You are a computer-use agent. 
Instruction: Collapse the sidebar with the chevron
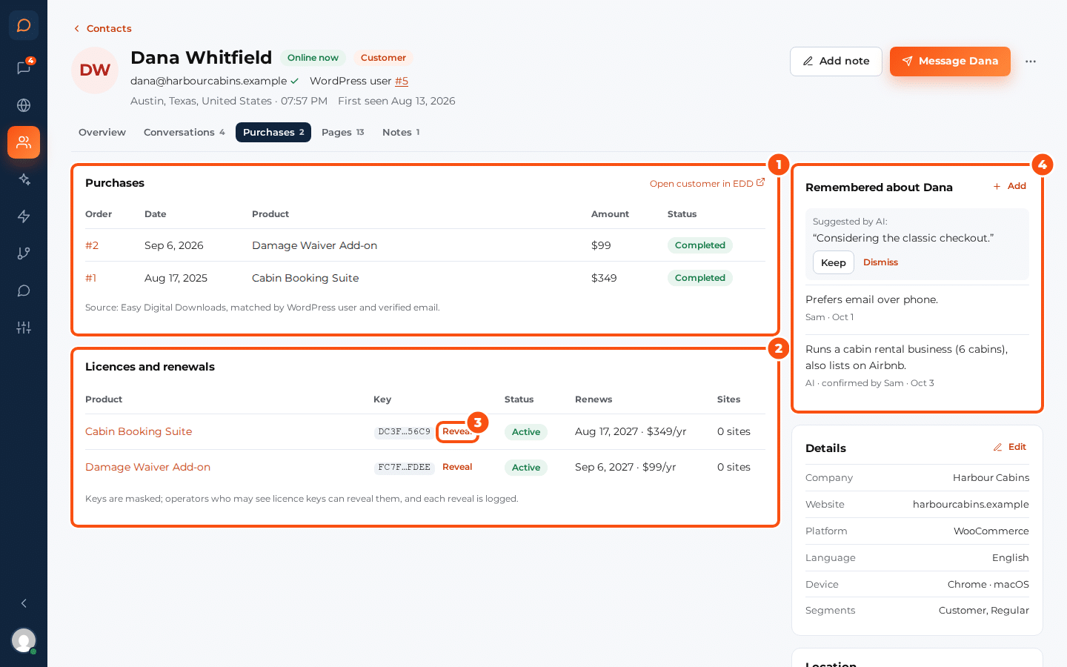(24, 603)
